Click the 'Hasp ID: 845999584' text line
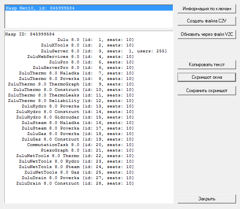 coord(30,34)
